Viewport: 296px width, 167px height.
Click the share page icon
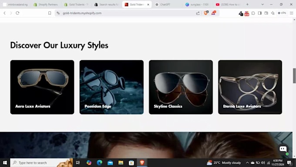[198, 13]
